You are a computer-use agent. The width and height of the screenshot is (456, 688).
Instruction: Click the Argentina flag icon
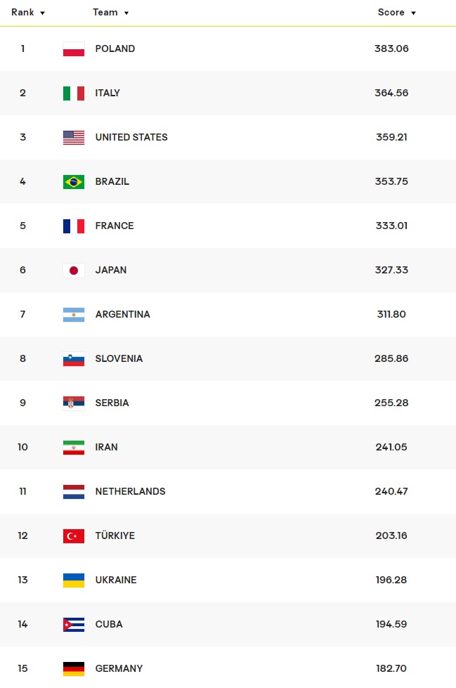[x=74, y=315]
